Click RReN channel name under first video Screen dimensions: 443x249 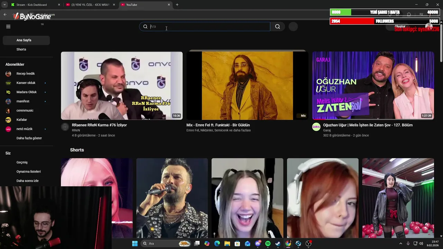tap(76, 130)
